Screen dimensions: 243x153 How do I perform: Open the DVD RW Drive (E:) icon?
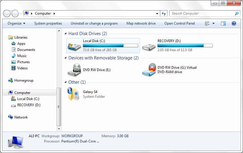(74, 70)
